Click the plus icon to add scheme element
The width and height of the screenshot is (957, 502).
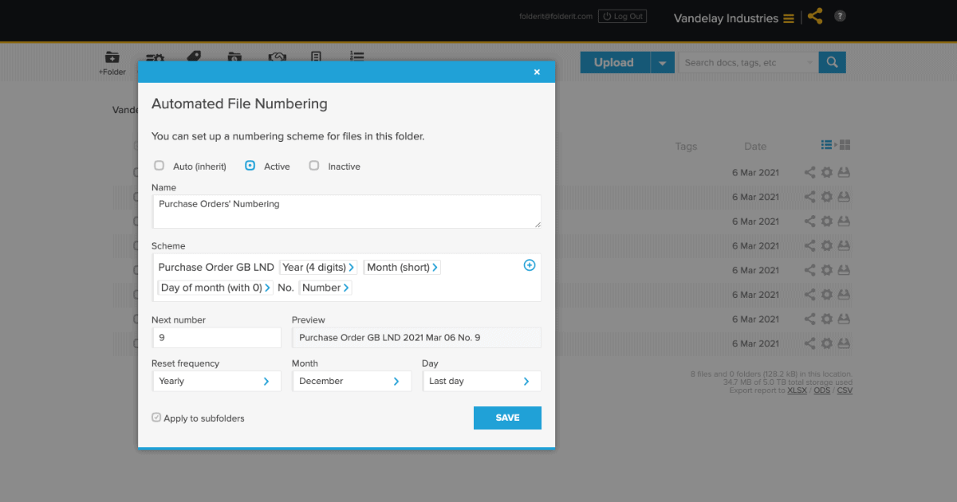point(529,265)
